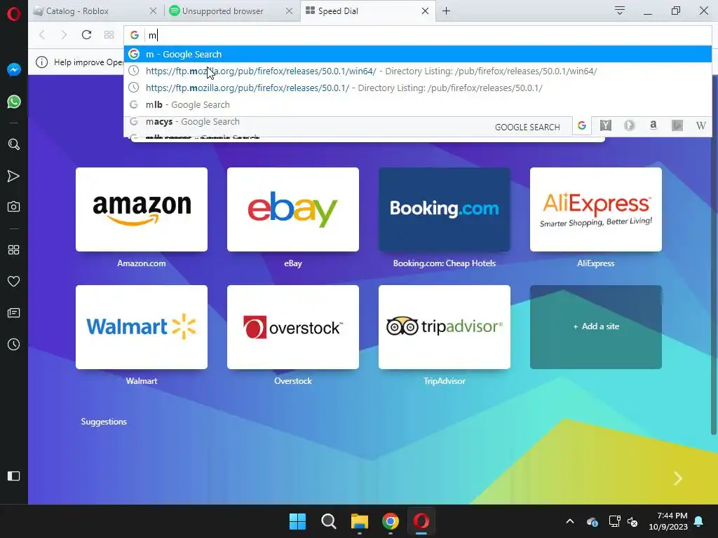Show hidden icons in the system tray
718x538 pixels.
(x=570, y=521)
